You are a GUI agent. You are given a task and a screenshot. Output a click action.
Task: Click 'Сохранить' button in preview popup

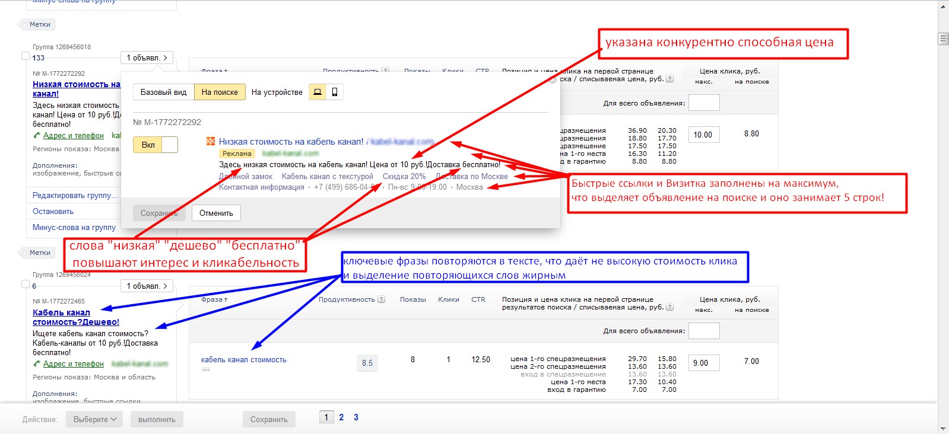click(159, 213)
